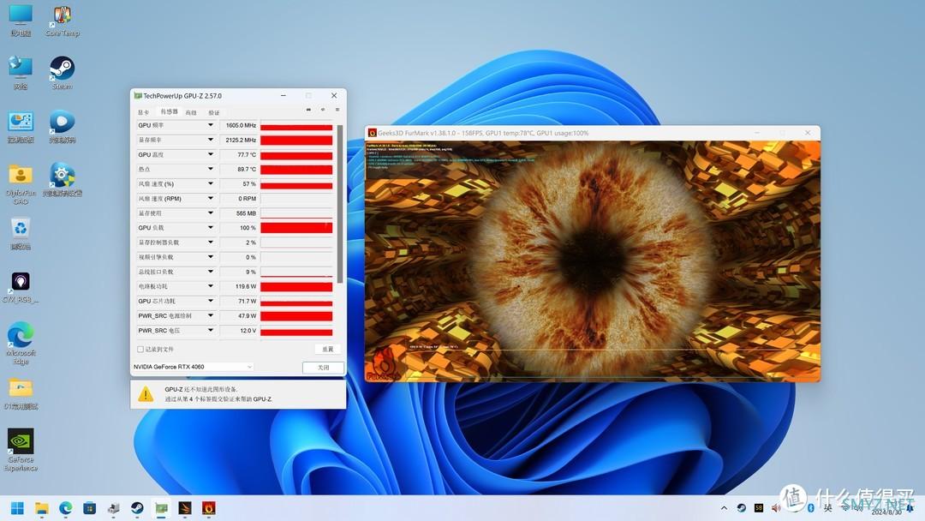
Task: Click the 77.7 °C GPU temperature value
Action: click(247, 154)
